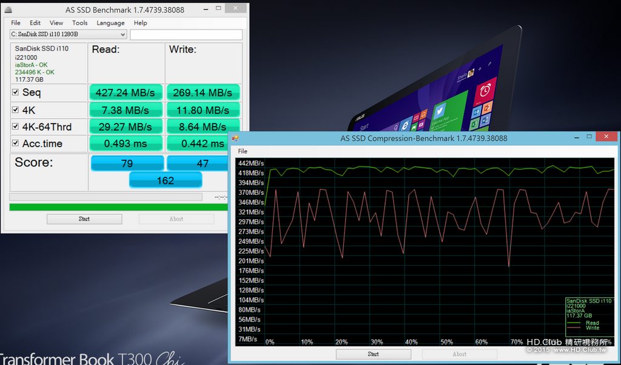The height and width of the screenshot is (365, 621).
Task: Click the write access time 0.442 ms
Action: [198, 143]
